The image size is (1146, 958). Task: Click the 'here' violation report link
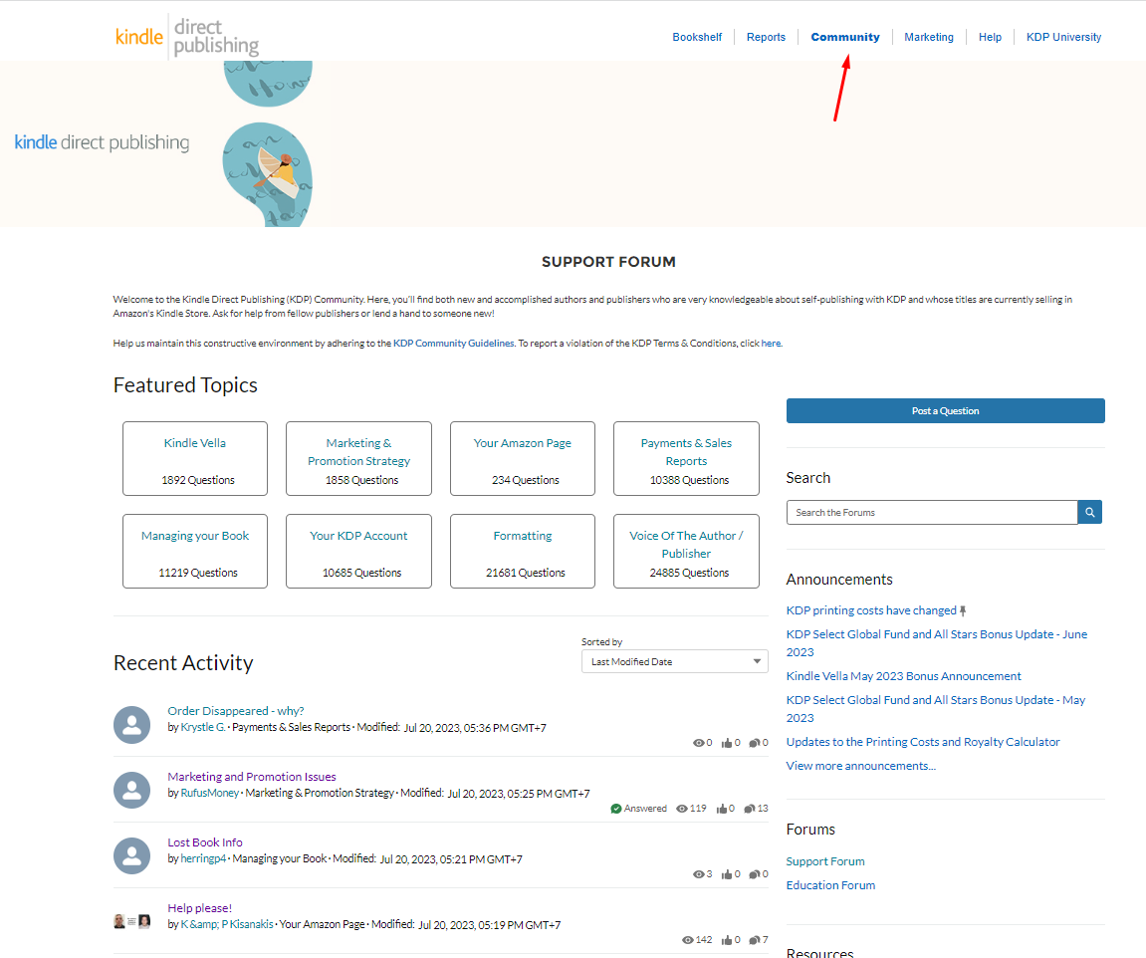coord(771,344)
